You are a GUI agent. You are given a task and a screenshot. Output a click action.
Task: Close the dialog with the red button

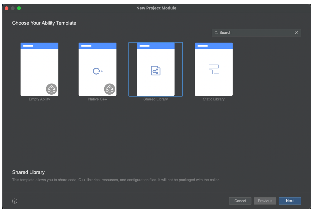tap(7, 8)
